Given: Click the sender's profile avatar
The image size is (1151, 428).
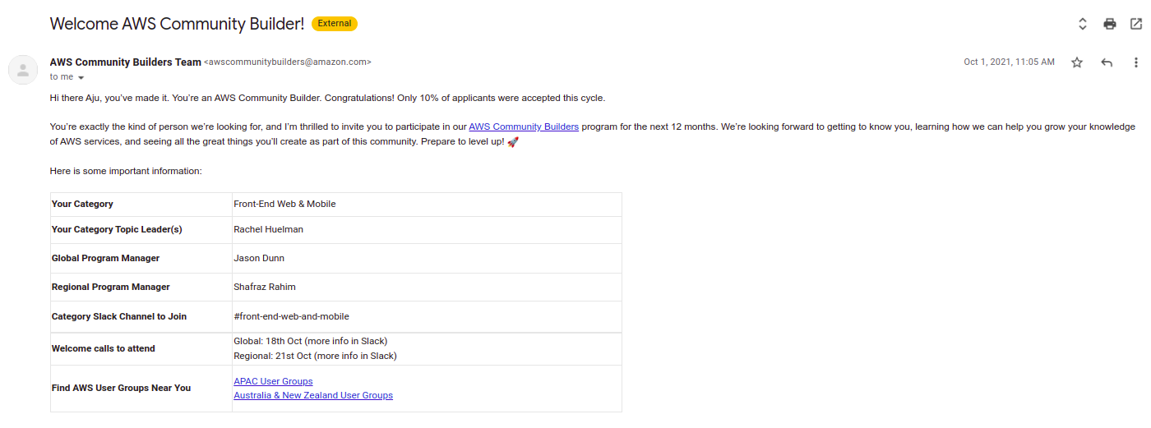Looking at the screenshot, I should tap(22, 69).
